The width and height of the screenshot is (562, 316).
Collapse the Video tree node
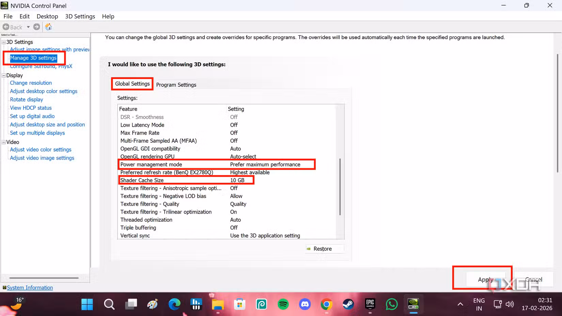pos(4,142)
